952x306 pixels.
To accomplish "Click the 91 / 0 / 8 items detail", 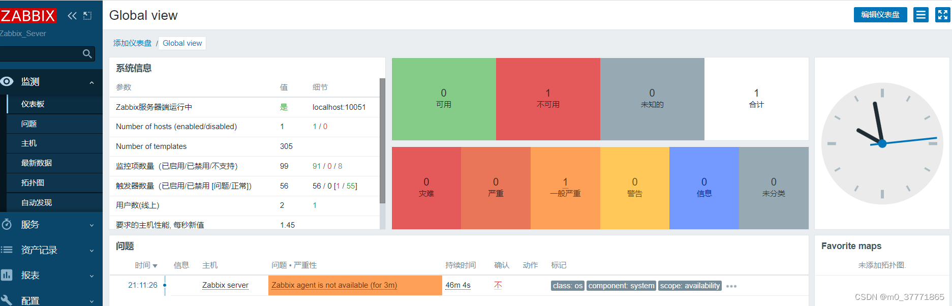I will (327, 166).
